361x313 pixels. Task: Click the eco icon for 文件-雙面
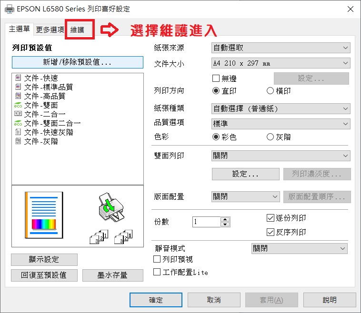(x=18, y=105)
